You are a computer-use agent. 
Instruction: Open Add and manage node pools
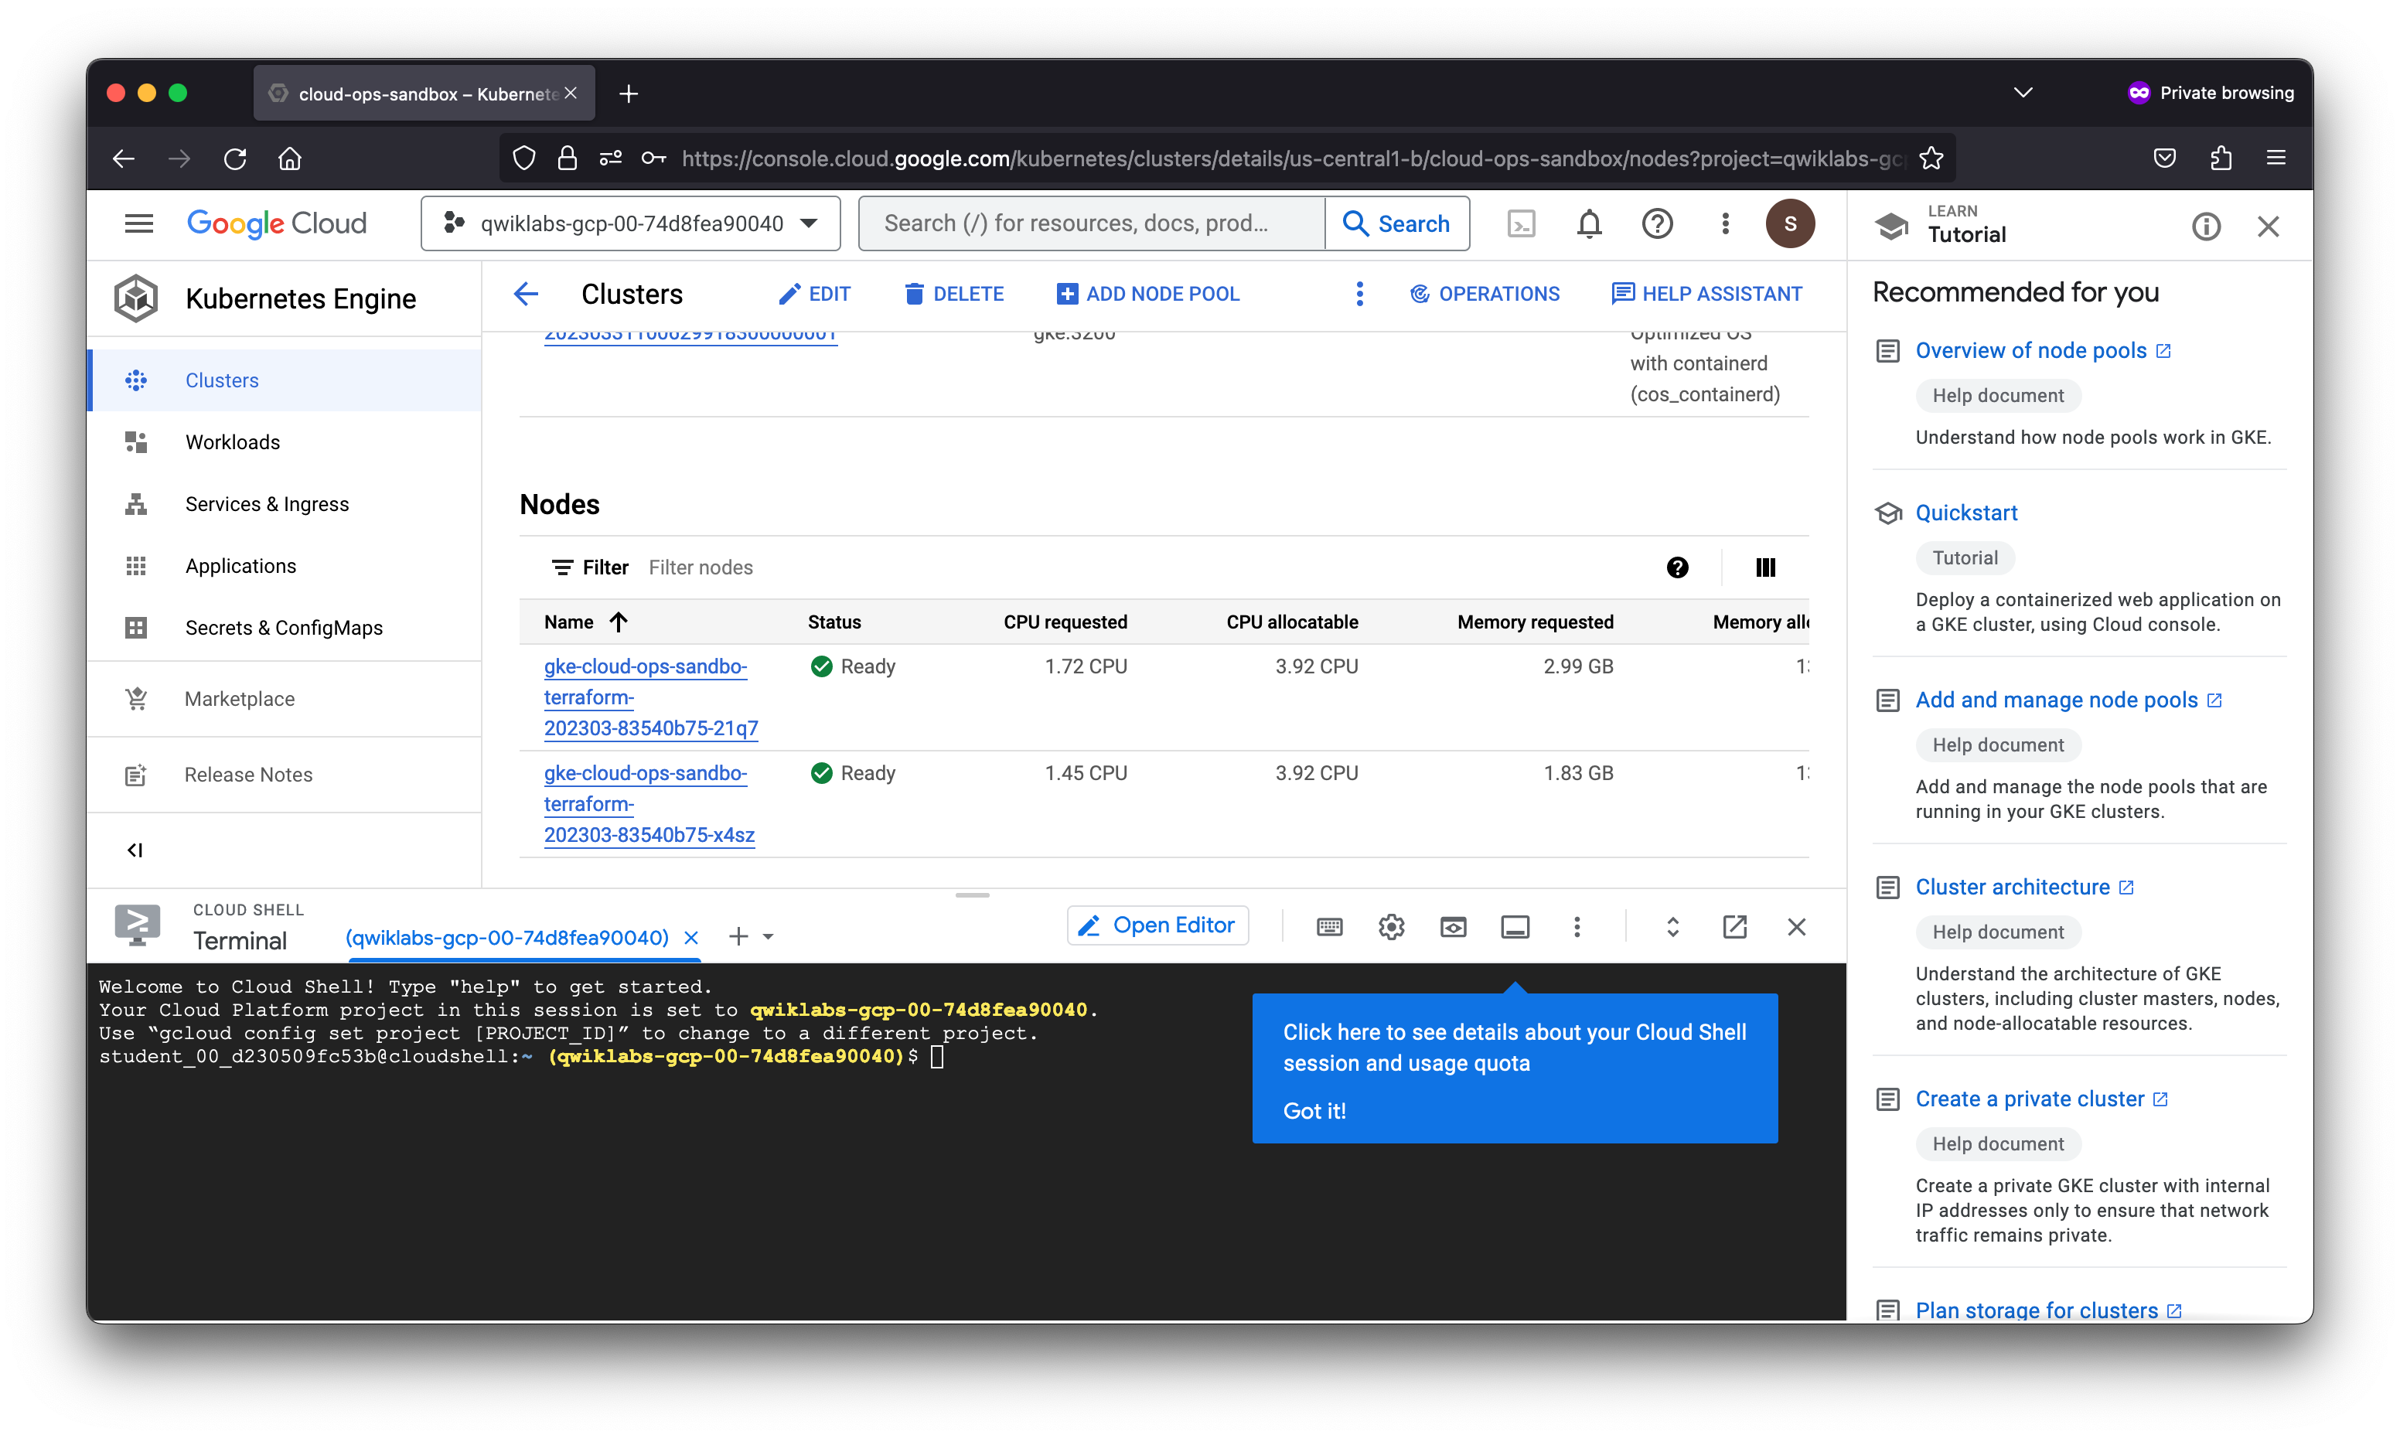[x=2056, y=700]
